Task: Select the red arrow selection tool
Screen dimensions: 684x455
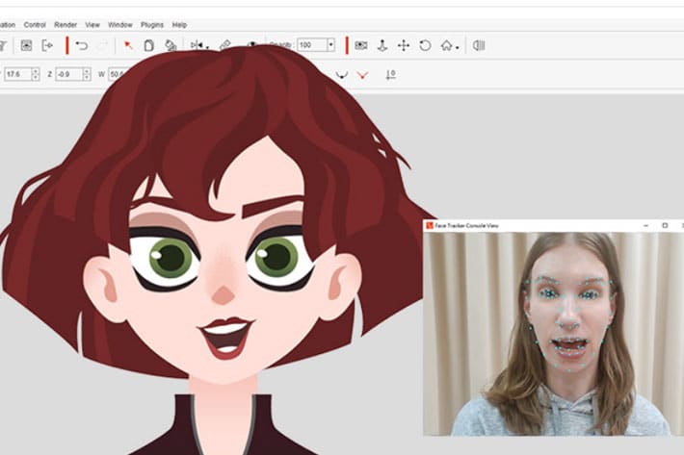Action: pyautogui.click(x=128, y=45)
